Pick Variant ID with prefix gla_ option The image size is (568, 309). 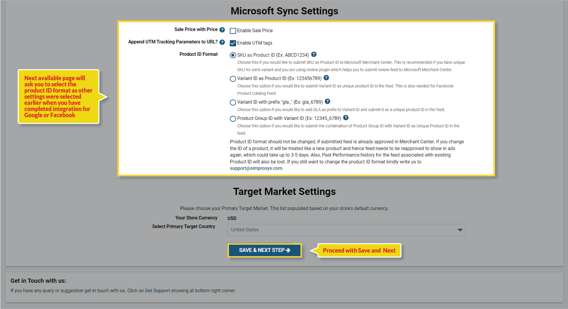(x=233, y=102)
